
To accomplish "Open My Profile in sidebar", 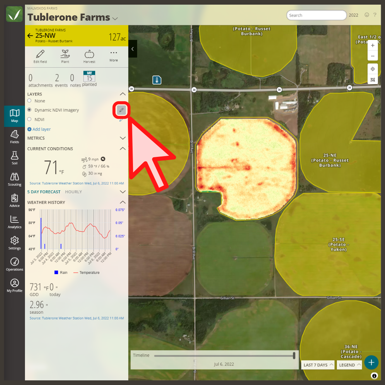I will [15, 286].
